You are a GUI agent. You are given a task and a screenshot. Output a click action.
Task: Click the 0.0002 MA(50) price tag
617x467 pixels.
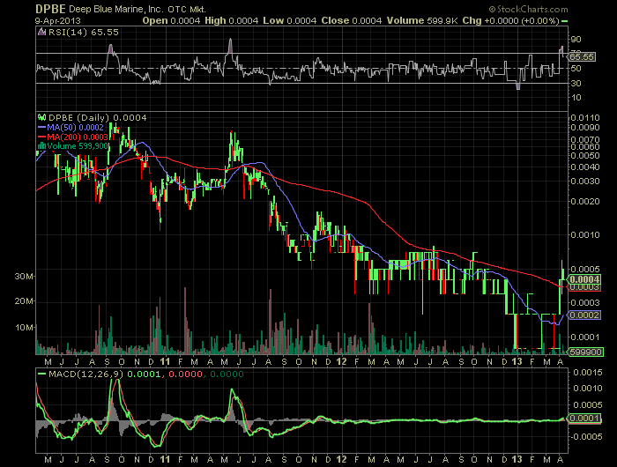(584, 315)
